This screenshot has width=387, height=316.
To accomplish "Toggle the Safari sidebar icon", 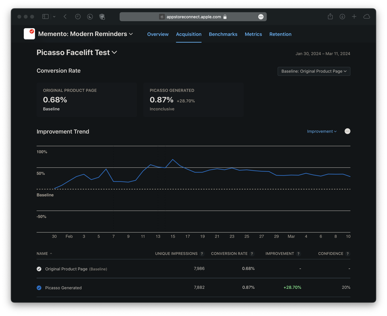I will (45, 17).
